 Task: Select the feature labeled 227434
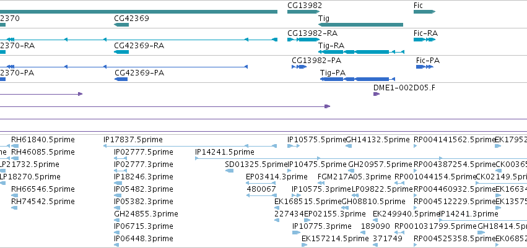click(x=289, y=214)
